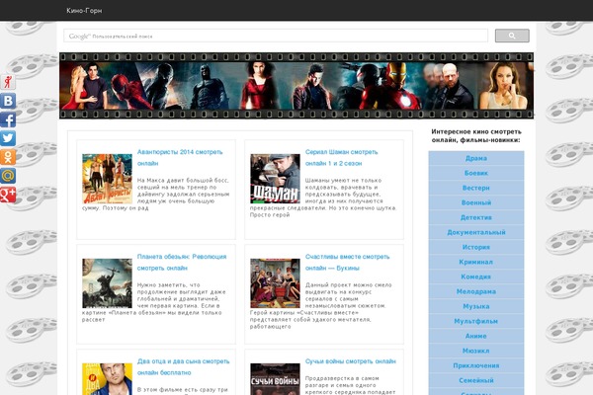Click the Интересное кино смотреть онлайн heading
593x395 pixels.
click(x=476, y=135)
